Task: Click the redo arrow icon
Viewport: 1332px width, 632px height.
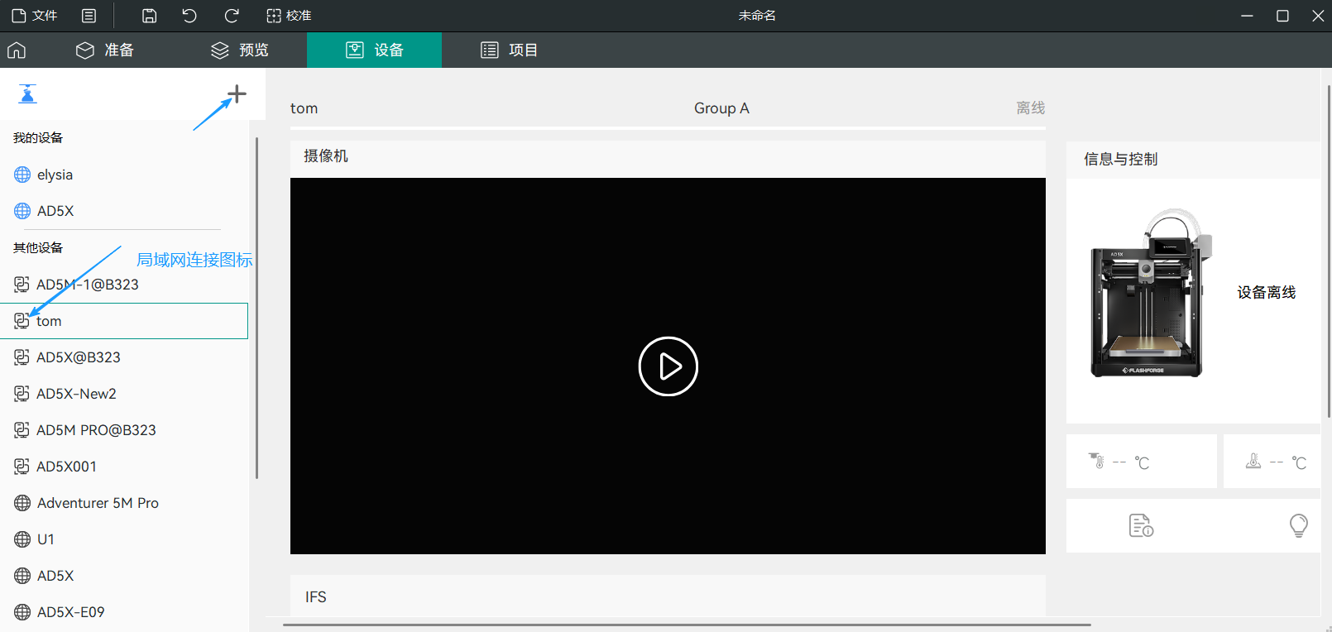Action: click(x=232, y=16)
